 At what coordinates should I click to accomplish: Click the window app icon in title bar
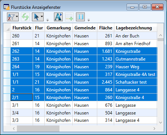click(7, 7)
